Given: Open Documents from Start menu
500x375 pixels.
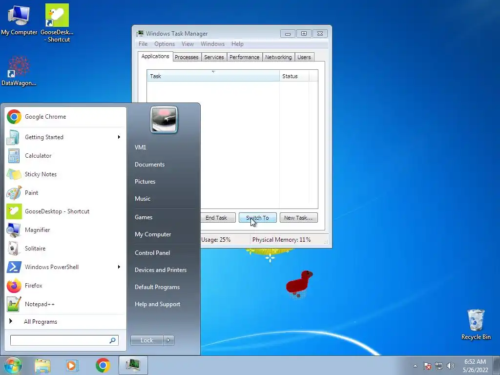Looking at the screenshot, I should click(x=149, y=165).
